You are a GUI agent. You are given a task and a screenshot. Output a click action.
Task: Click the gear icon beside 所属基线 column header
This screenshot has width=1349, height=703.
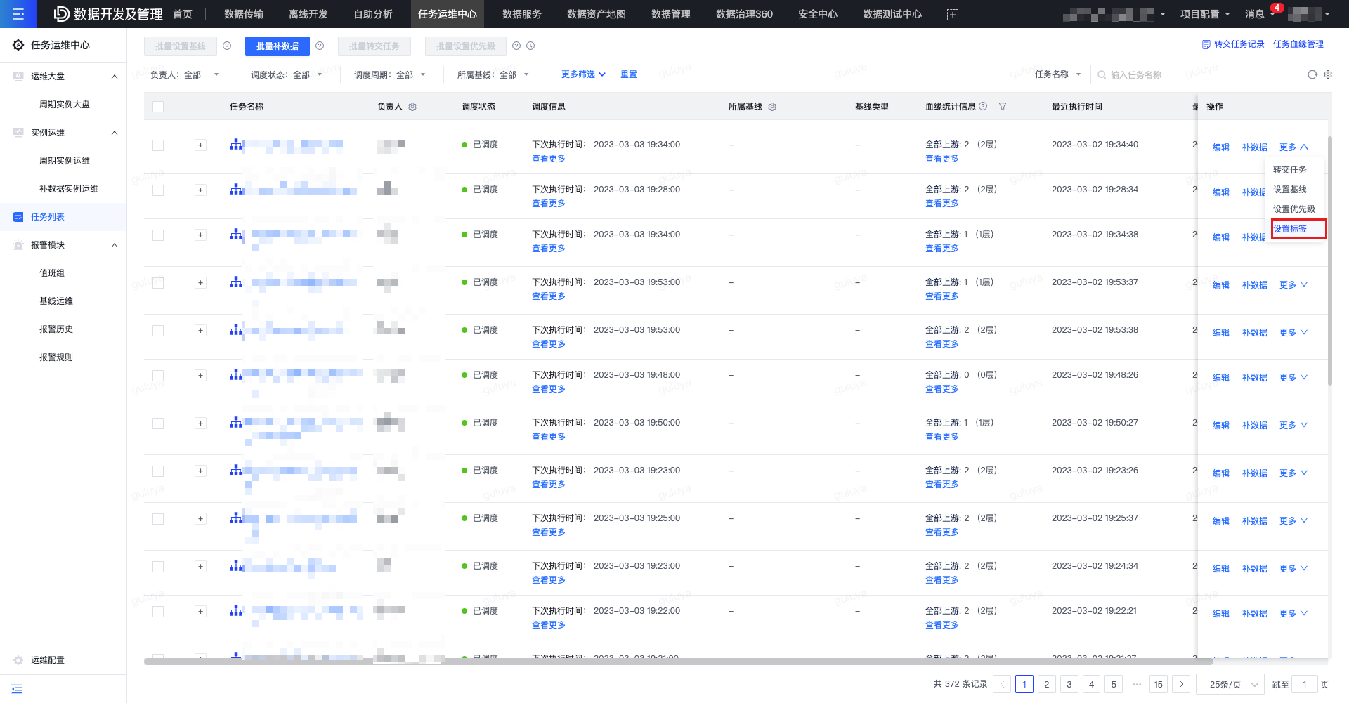tap(772, 107)
